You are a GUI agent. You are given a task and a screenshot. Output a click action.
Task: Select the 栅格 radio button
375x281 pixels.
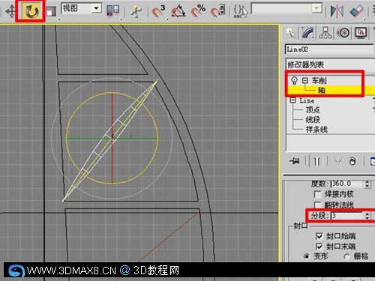pos(346,256)
